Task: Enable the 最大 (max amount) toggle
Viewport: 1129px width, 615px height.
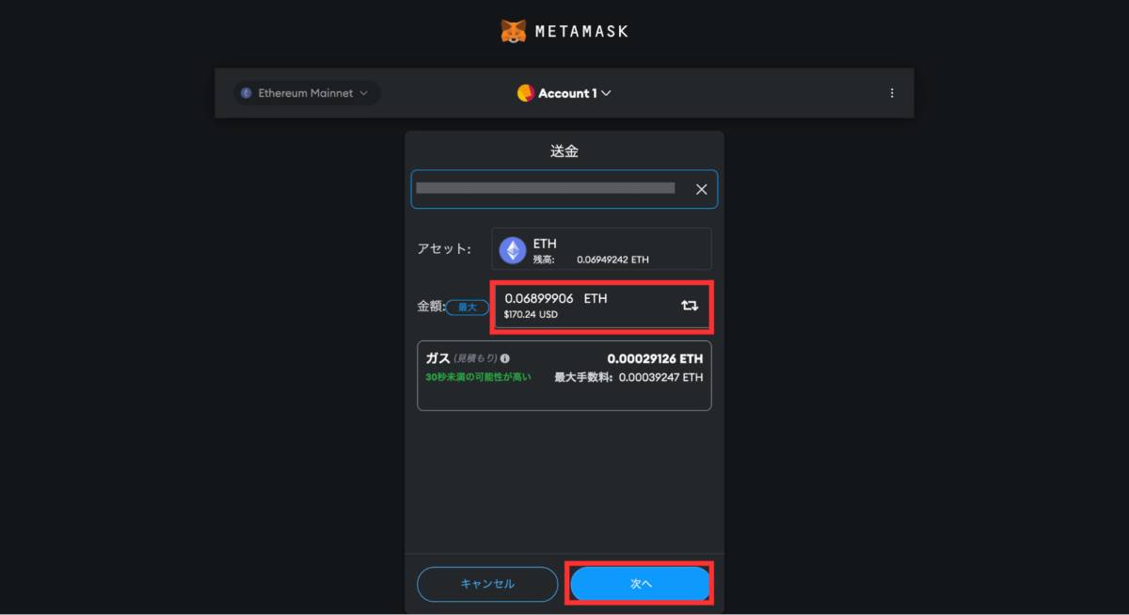Action: point(466,307)
